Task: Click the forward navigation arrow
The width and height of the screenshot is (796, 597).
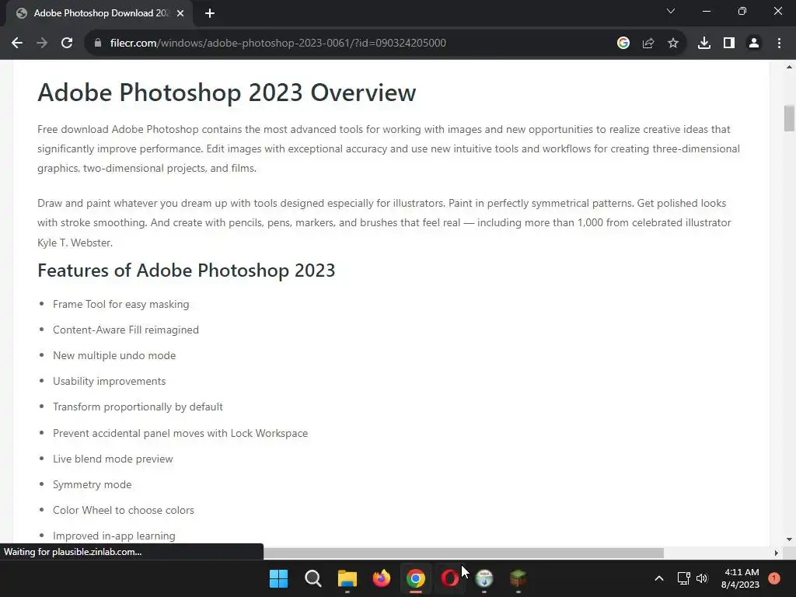Action: [x=42, y=44]
